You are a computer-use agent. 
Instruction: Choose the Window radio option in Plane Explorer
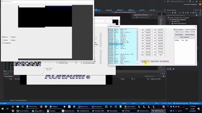pyautogui.click(x=3, y=40)
